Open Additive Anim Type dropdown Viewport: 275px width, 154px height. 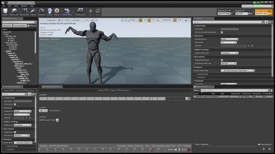click(229, 53)
